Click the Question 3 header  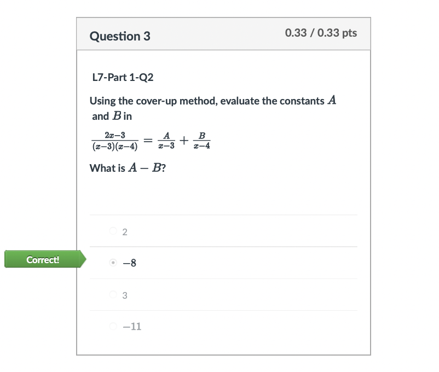(120, 36)
